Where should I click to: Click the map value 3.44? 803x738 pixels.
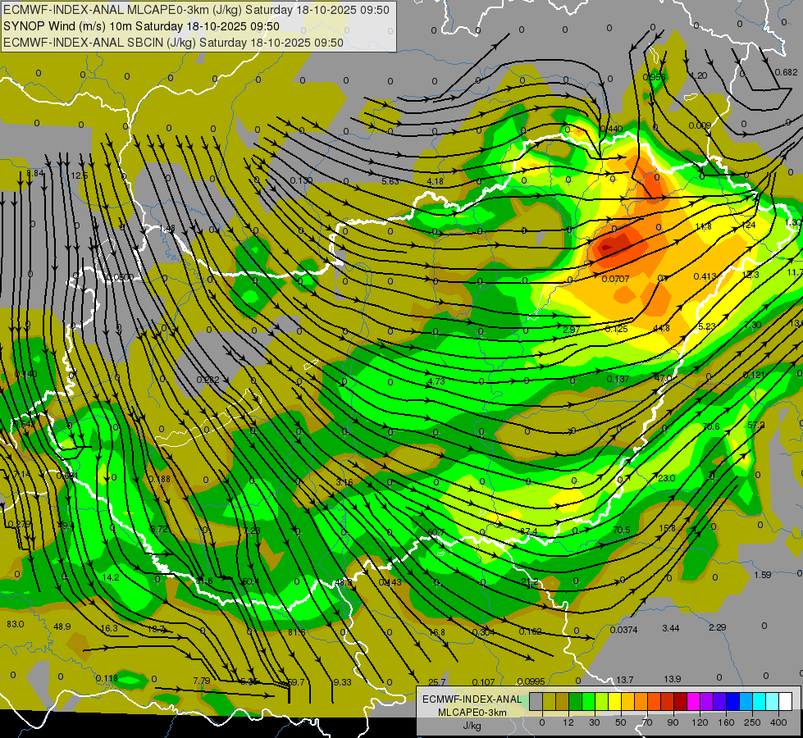670,628
